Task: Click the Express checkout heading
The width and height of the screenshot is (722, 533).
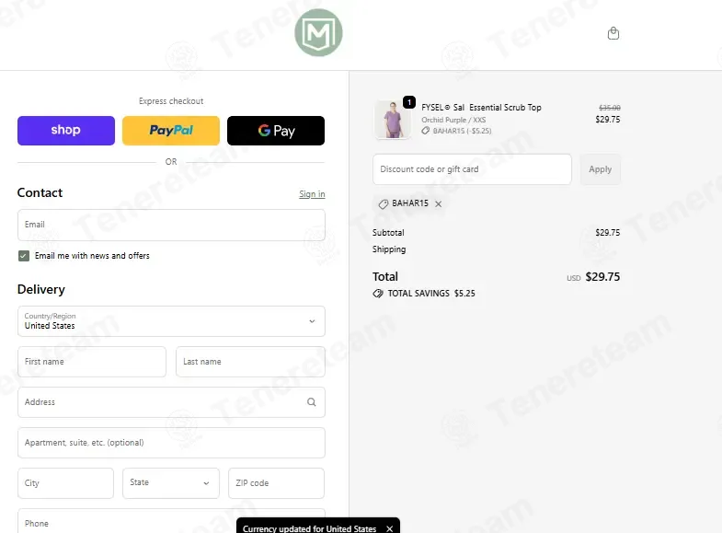Action: coord(171,101)
